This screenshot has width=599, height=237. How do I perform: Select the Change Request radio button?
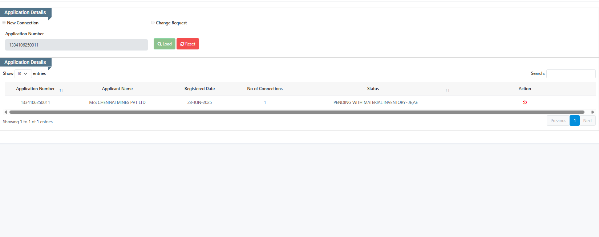click(x=153, y=23)
